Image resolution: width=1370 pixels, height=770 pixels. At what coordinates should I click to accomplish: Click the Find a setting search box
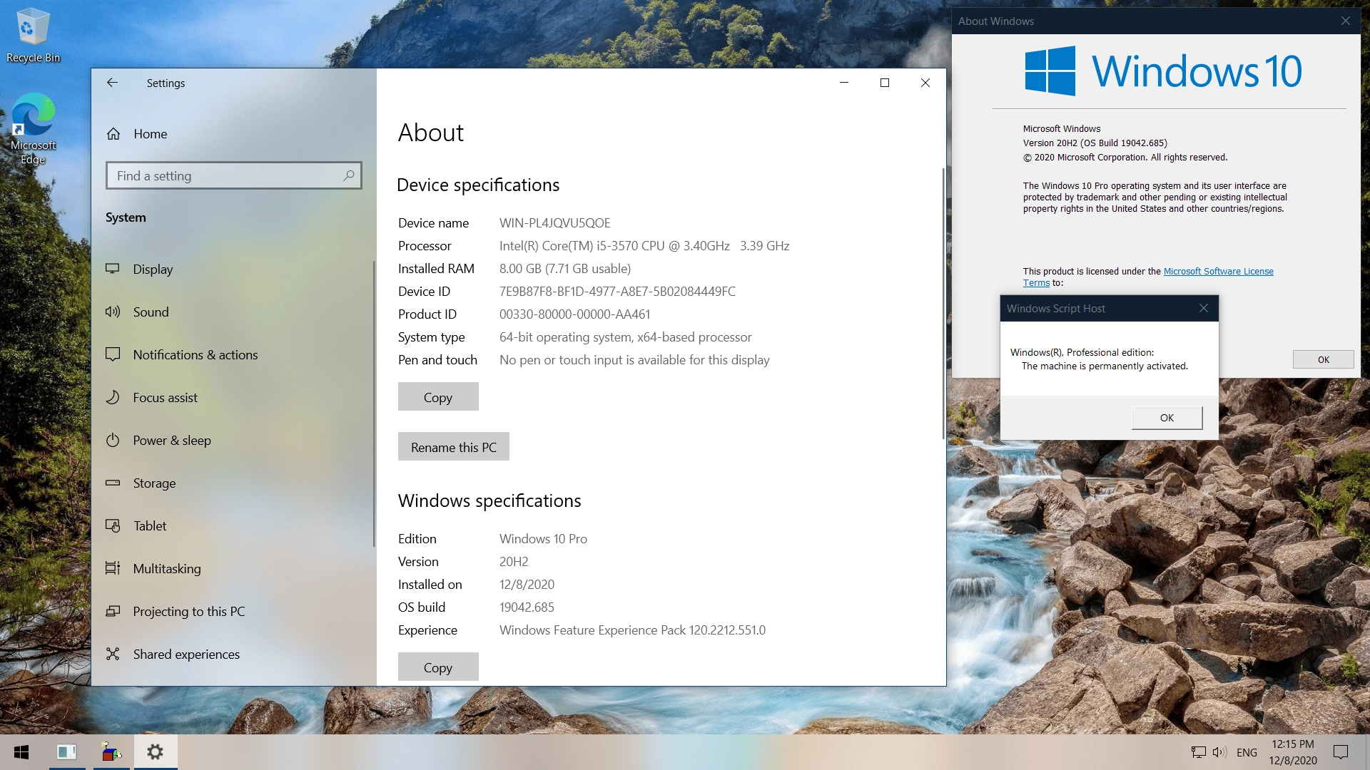(x=234, y=175)
